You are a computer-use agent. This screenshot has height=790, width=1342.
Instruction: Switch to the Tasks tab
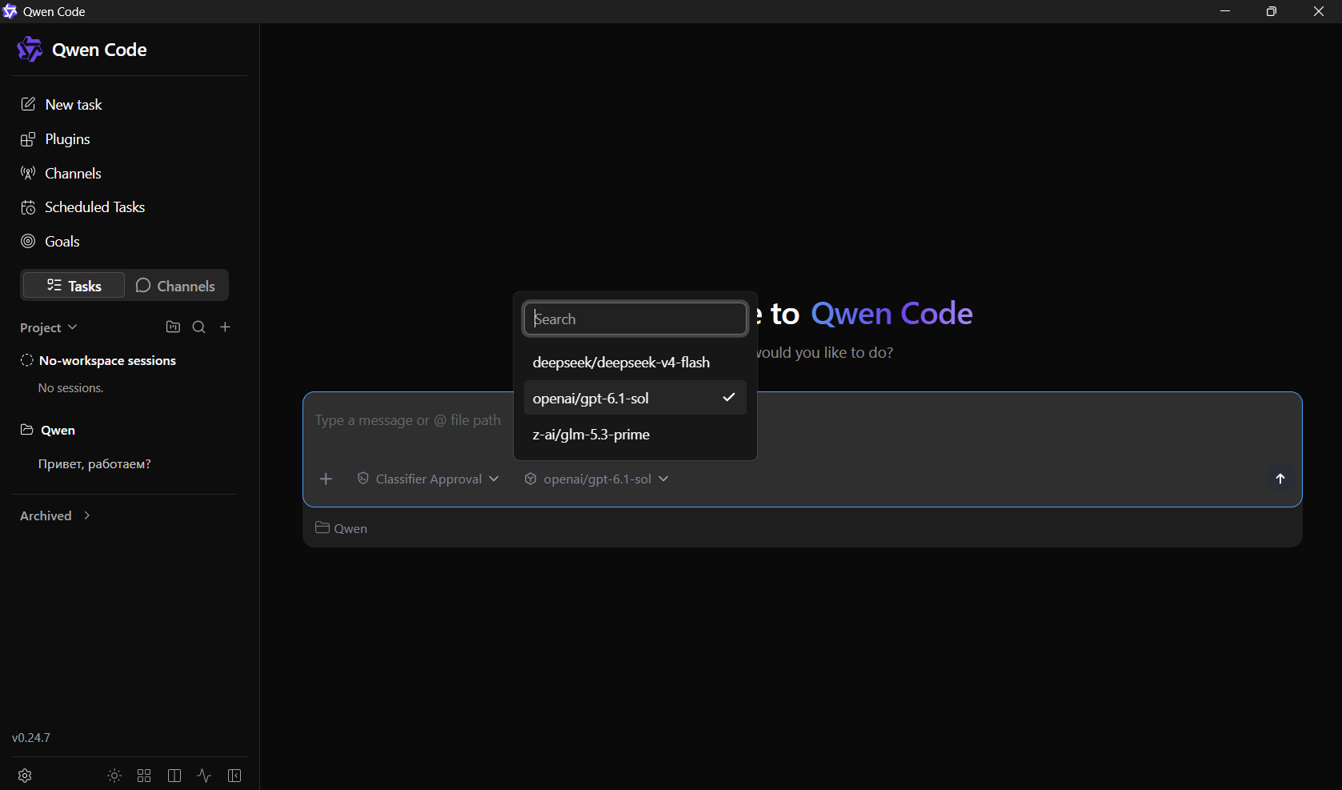click(x=74, y=286)
